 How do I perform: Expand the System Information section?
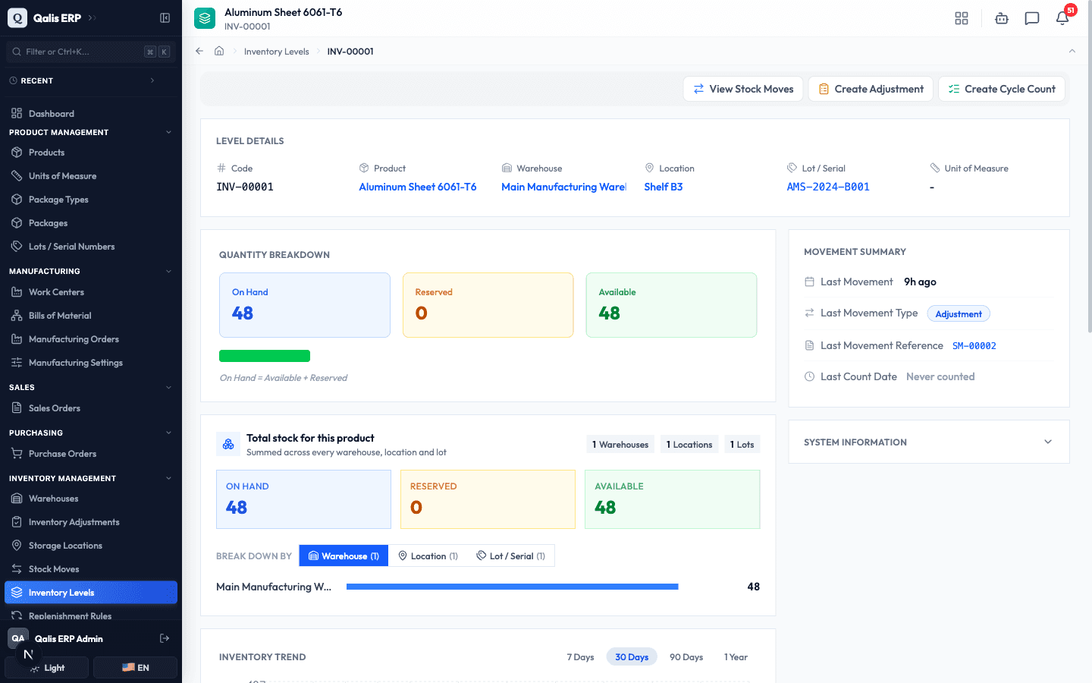click(929, 442)
